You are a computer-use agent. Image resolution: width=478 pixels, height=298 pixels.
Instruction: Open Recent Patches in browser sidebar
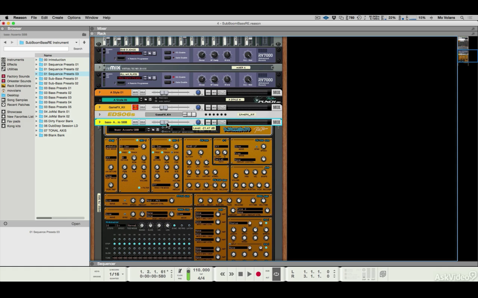tap(18, 105)
